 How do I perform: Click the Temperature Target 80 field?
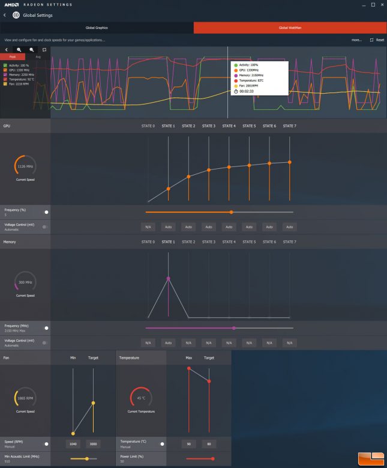[209, 444]
